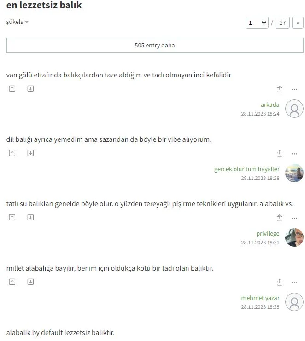Open the en lezzetsiz balık topic title
305x341 pixels.
point(44,5)
